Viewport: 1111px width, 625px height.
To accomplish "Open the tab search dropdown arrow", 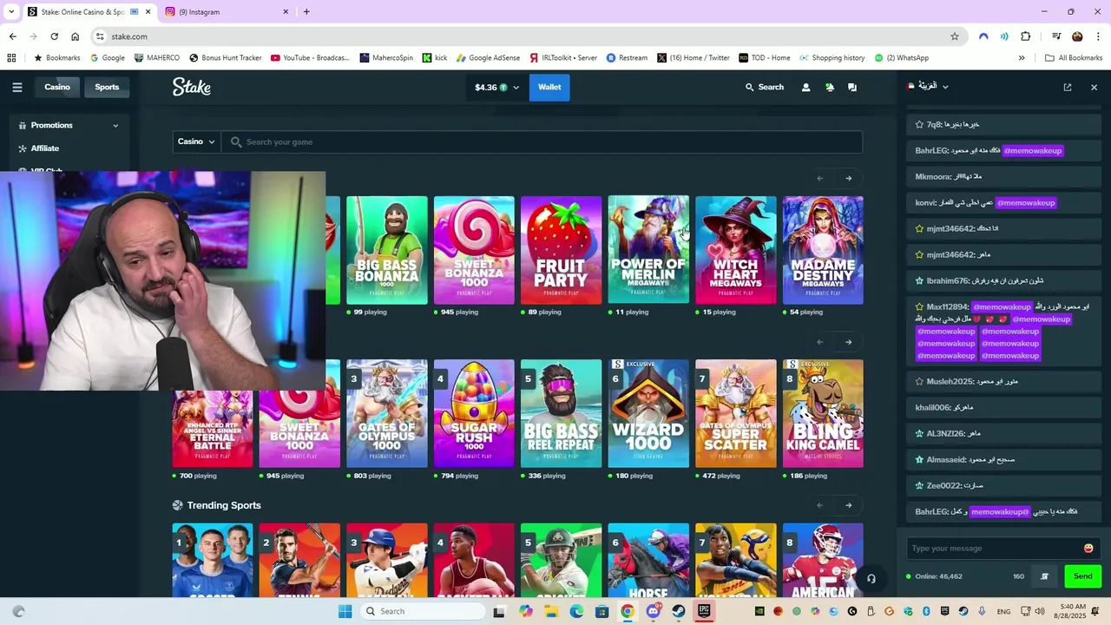I will pyautogui.click(x=11, y=12).
